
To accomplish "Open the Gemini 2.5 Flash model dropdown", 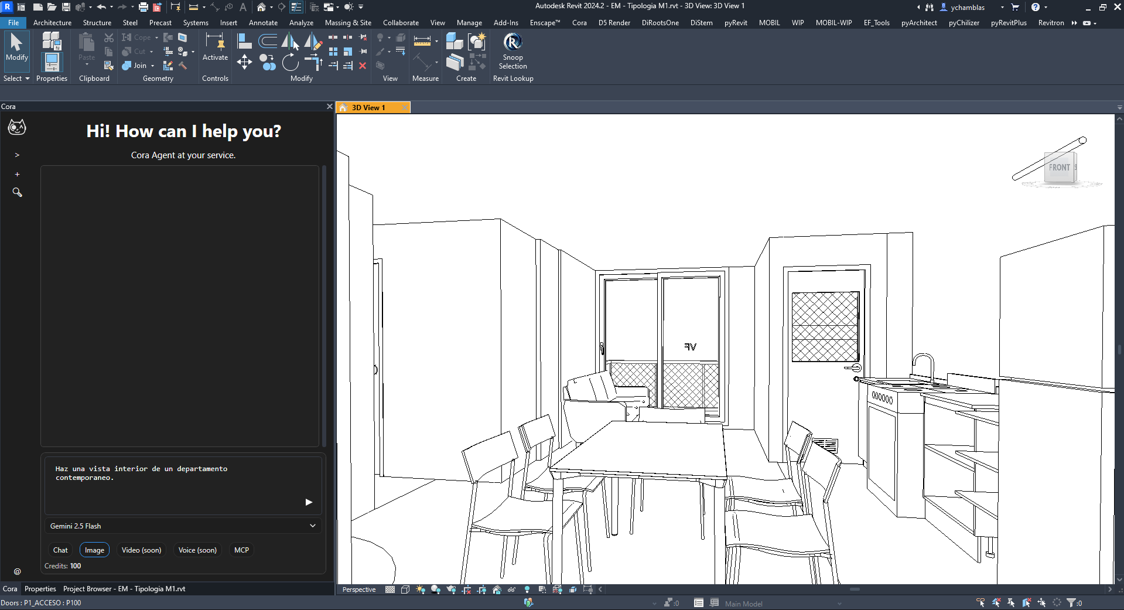I will tap(183, 526).
